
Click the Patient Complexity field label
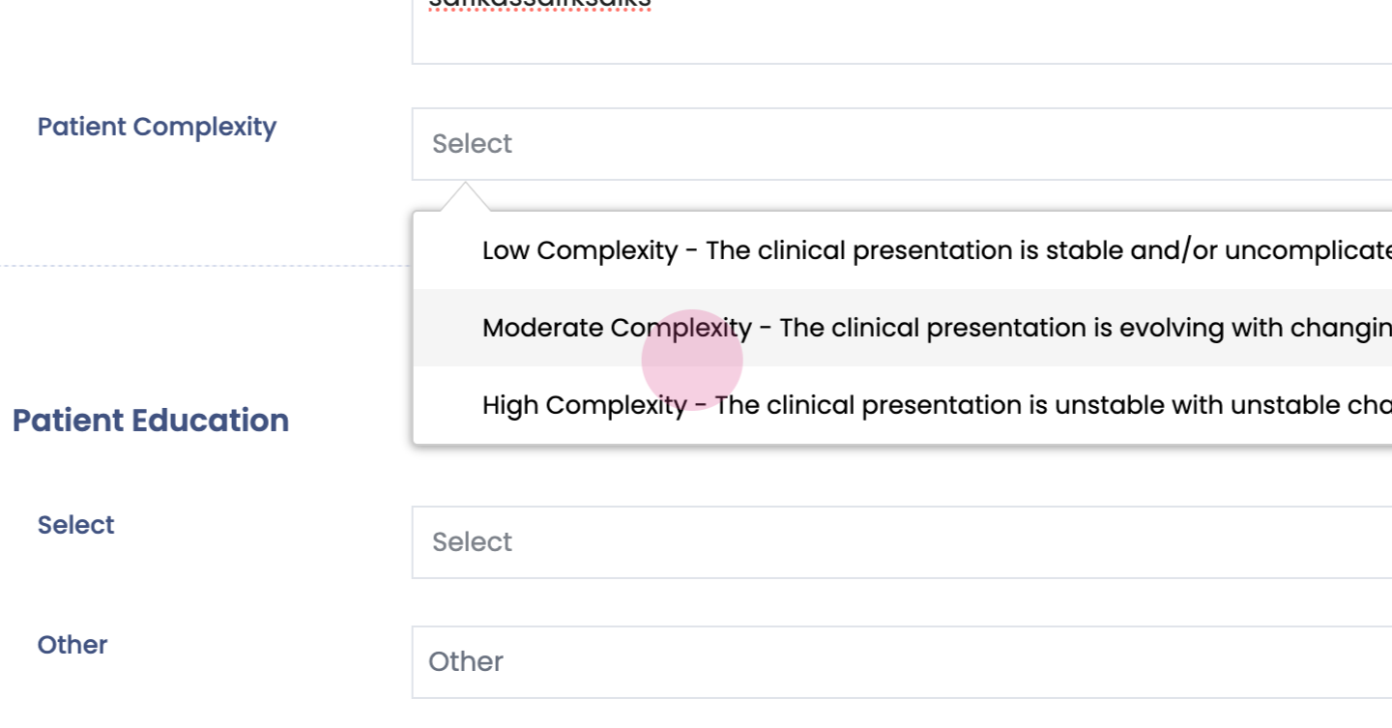157,127
